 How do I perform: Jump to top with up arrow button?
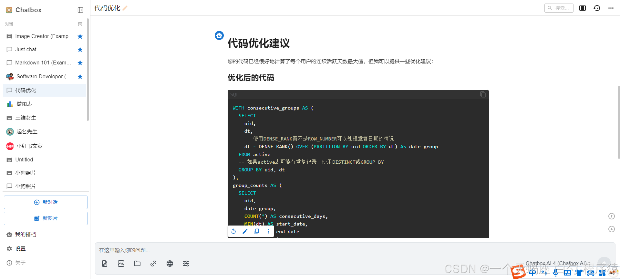point(612,216)
